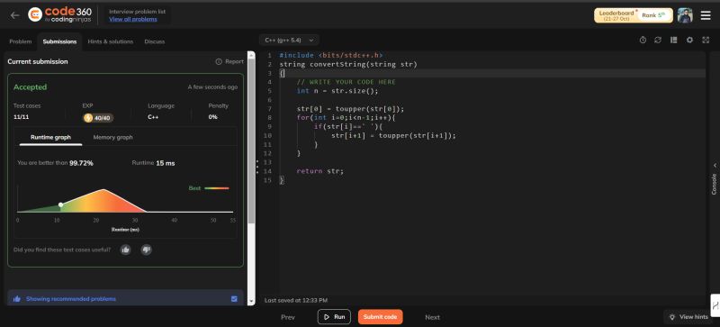The height and width of the screenshot is (327, 720).
Task: Reset code with the refresh icon
Action: pyautogui.click(x=658, y=40)
